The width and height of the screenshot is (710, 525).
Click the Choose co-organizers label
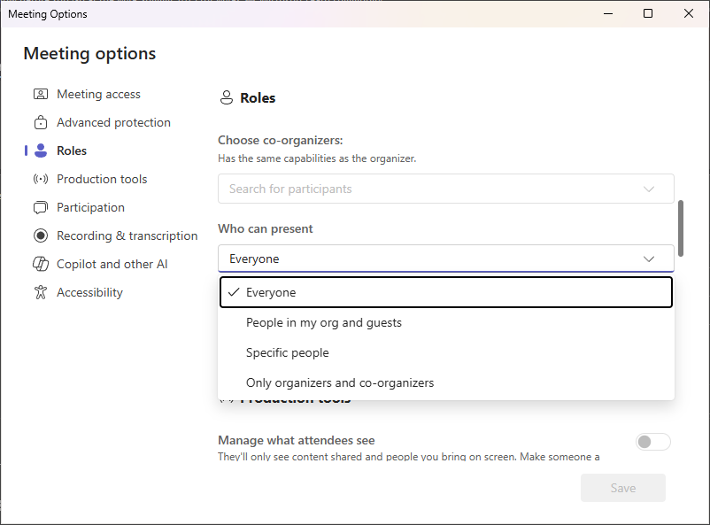pos(281,141)
